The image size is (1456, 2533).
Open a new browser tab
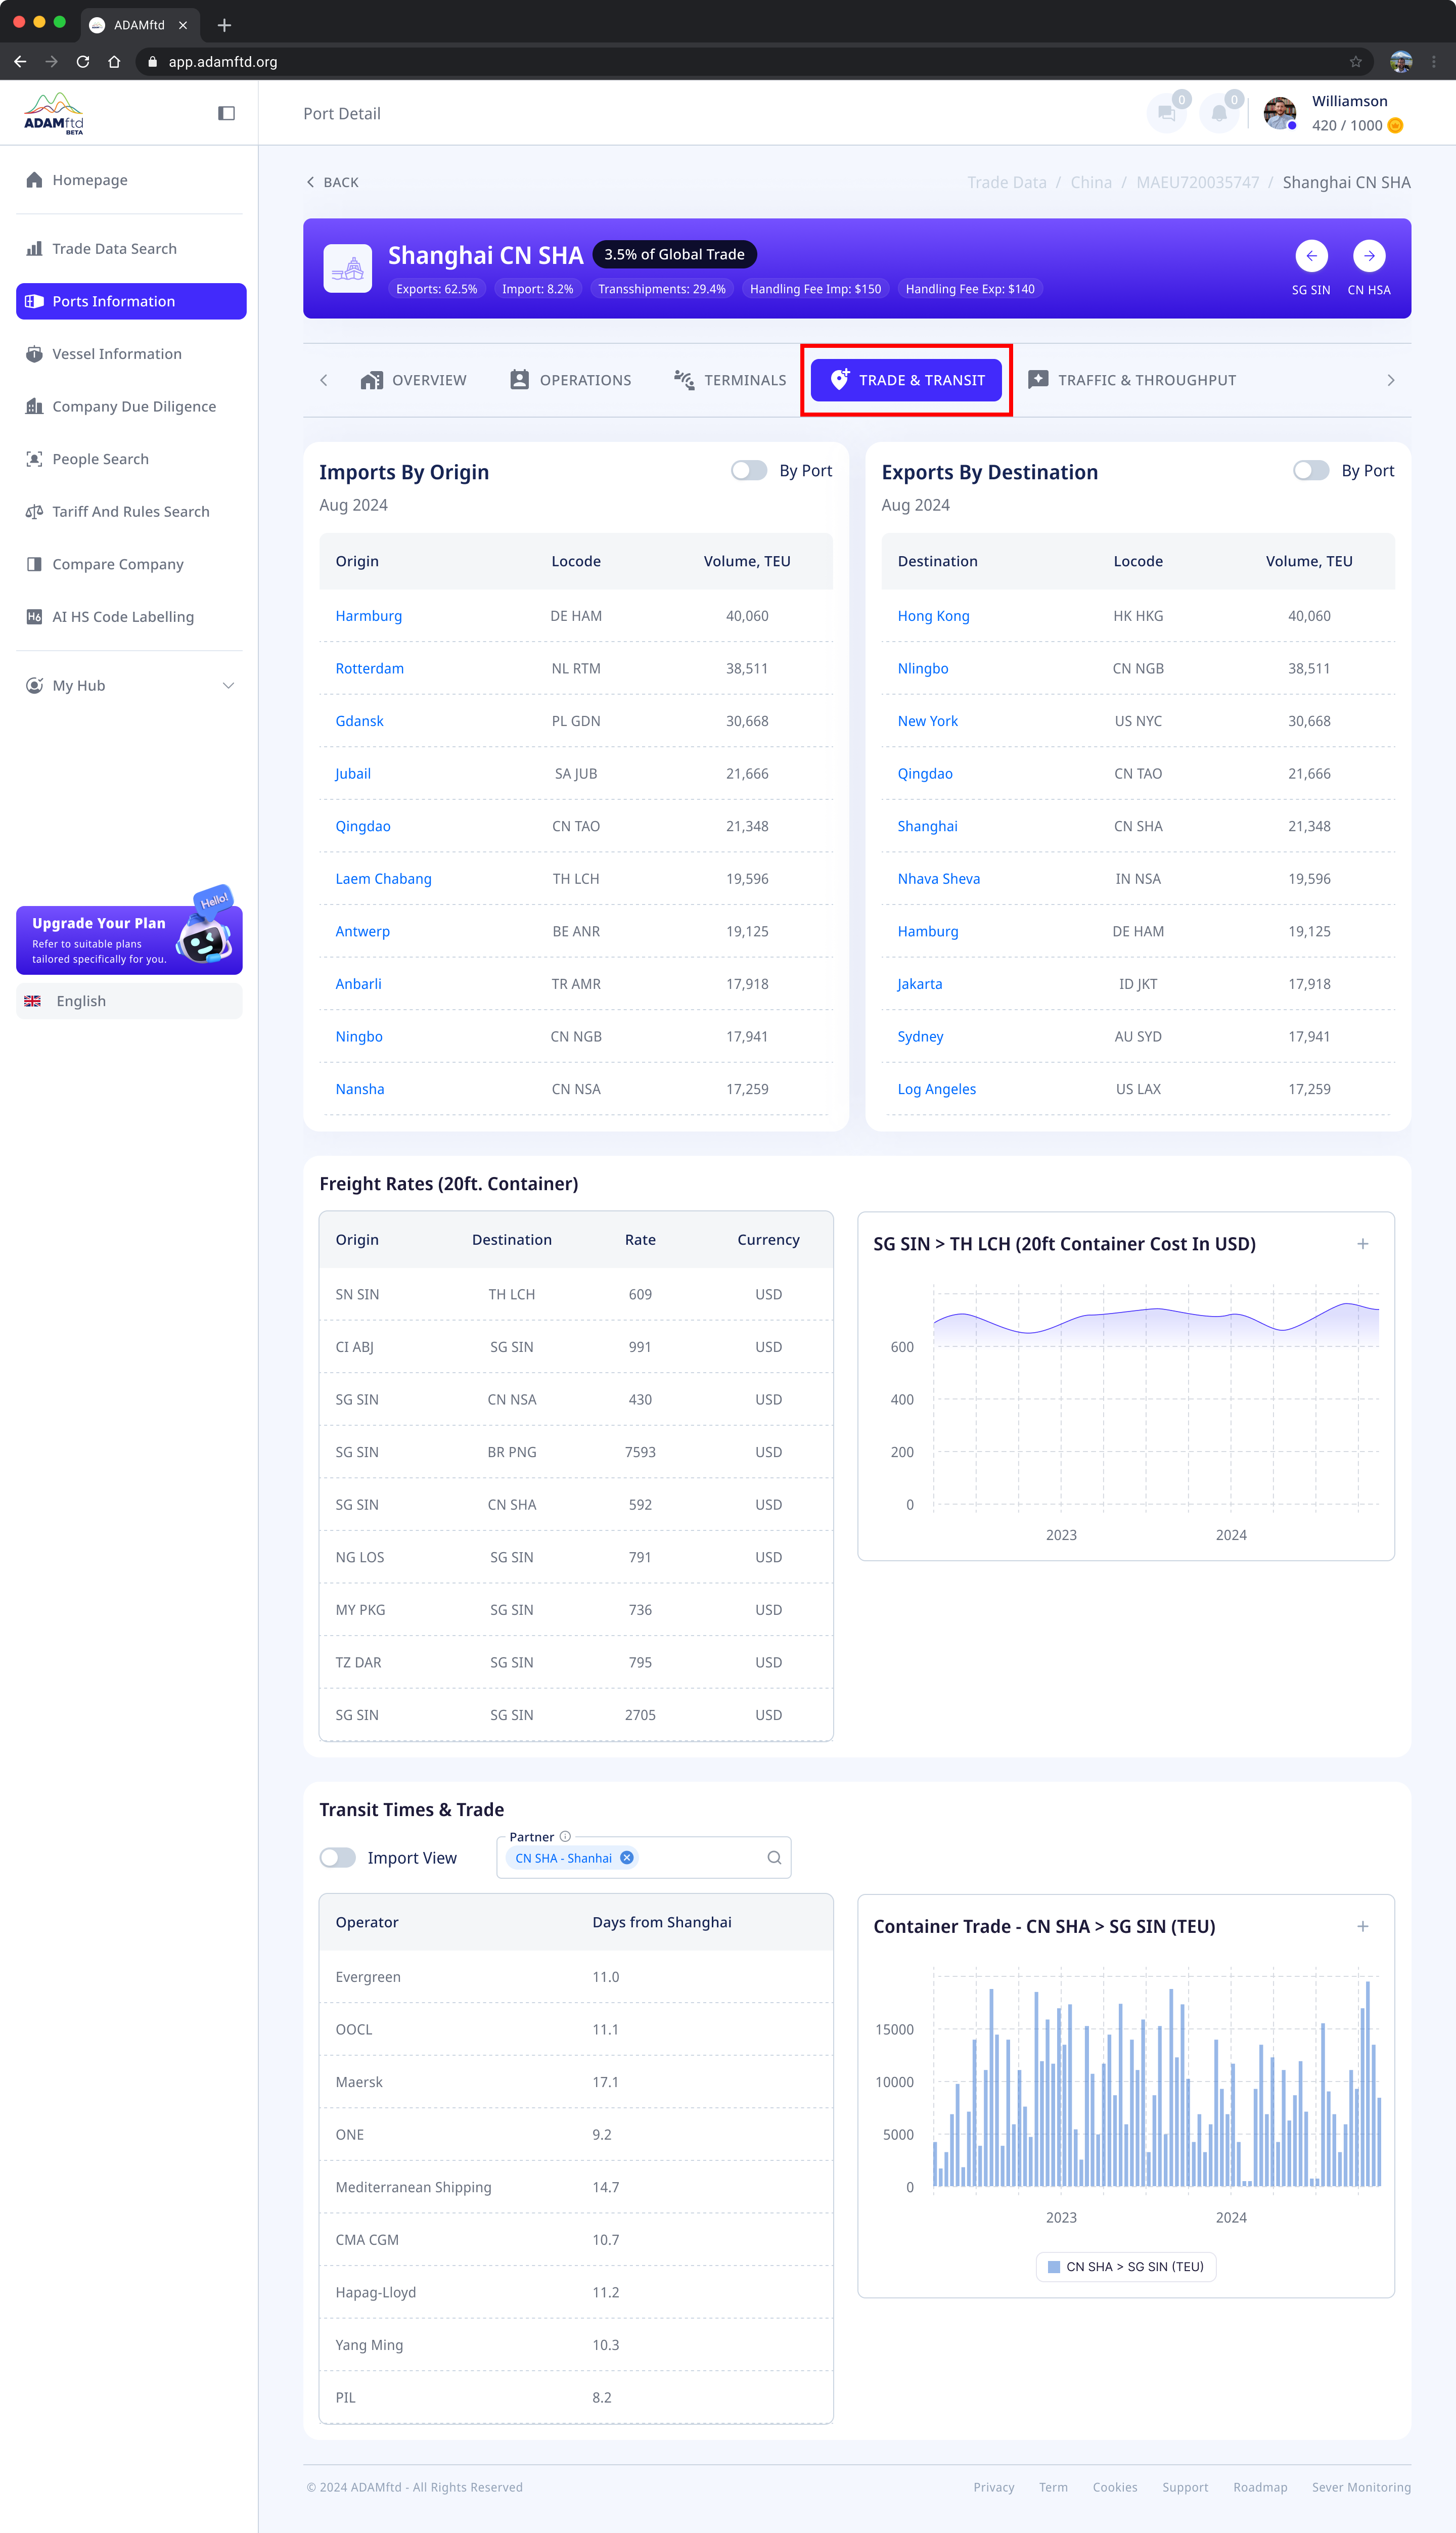tap(224, 25)
